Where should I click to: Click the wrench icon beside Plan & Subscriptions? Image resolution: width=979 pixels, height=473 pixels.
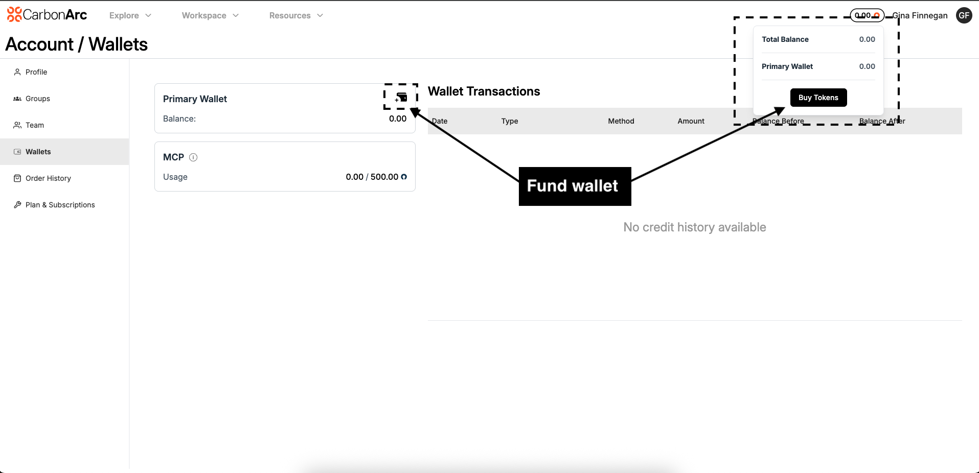[x=17, y=204]
